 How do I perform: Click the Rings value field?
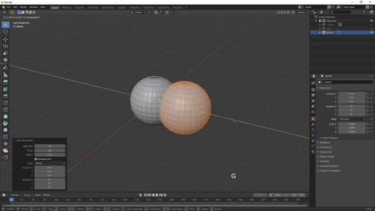[50, 151]
